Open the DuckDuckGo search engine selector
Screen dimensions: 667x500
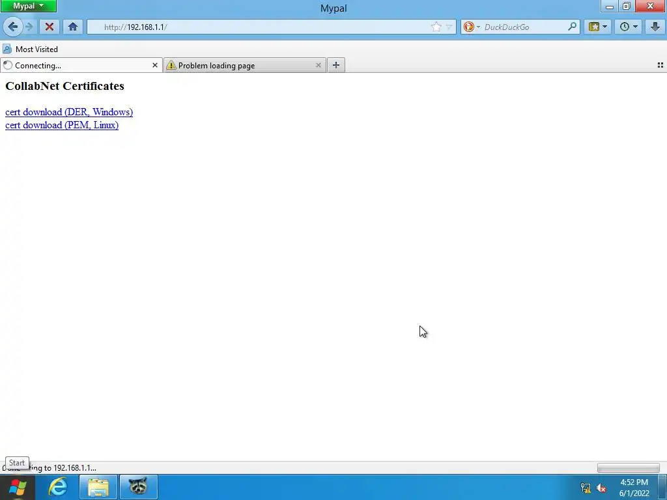pyautogui.click(x=472, y=27)
